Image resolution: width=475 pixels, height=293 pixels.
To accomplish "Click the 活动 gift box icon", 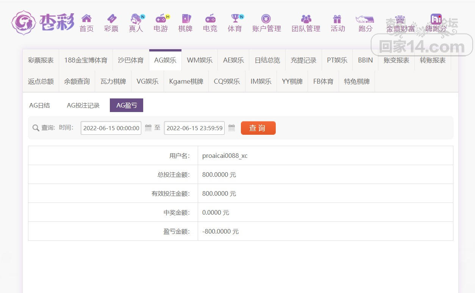I will (x=337, y=19).
